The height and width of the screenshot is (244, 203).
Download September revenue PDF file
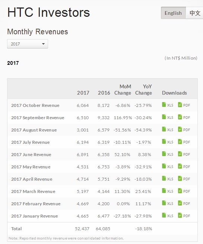[x=184, y=117]
